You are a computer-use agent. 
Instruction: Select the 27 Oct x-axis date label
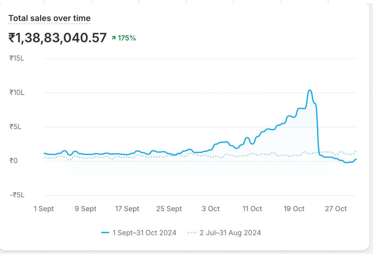(336, 209)
